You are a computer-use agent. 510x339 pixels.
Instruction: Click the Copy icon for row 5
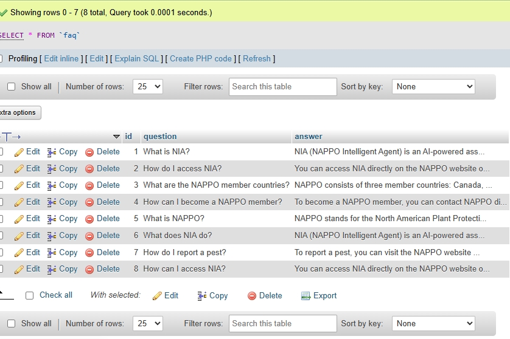click(x=52, y=219)
